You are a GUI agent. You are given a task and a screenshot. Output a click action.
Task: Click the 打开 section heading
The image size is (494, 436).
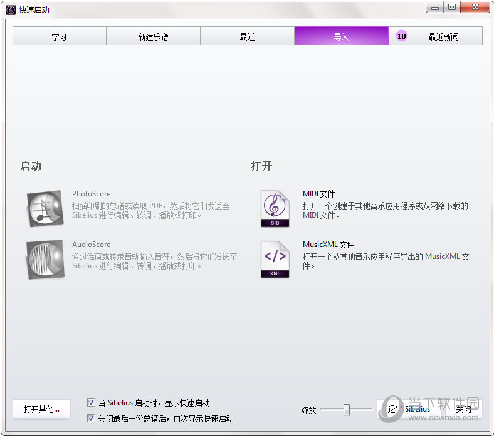click(261, 166)
